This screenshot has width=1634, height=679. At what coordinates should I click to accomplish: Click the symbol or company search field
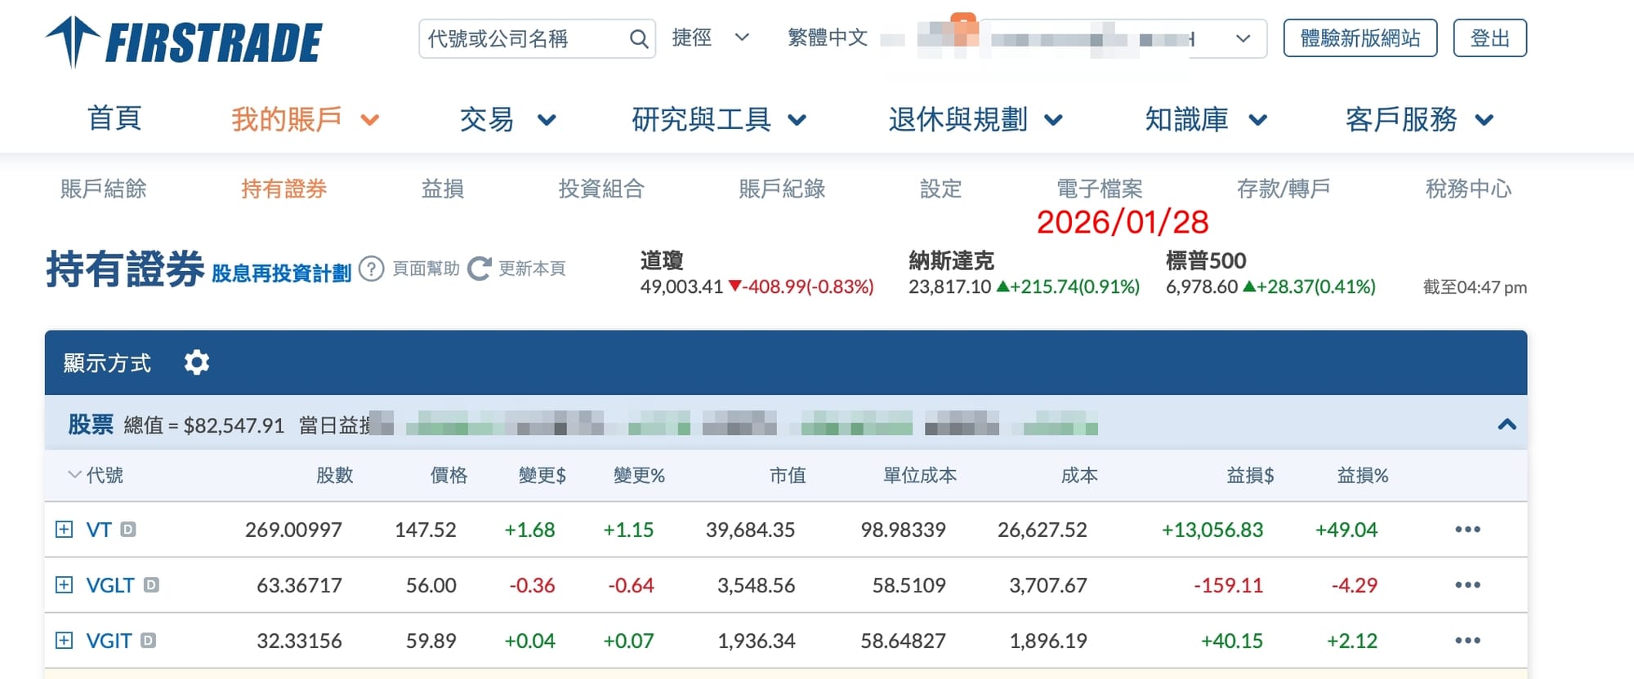523,38
